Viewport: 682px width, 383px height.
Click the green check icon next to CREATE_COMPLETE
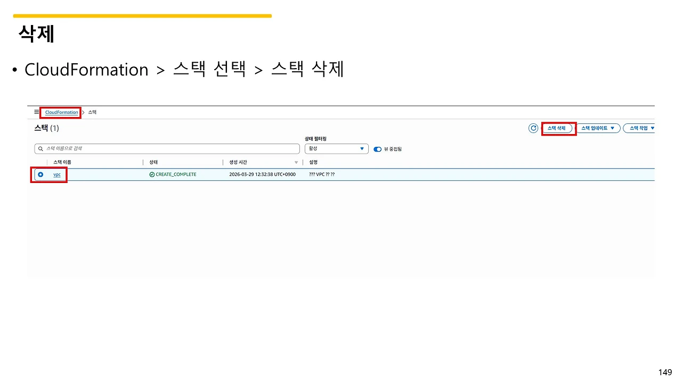click(152, 174)
